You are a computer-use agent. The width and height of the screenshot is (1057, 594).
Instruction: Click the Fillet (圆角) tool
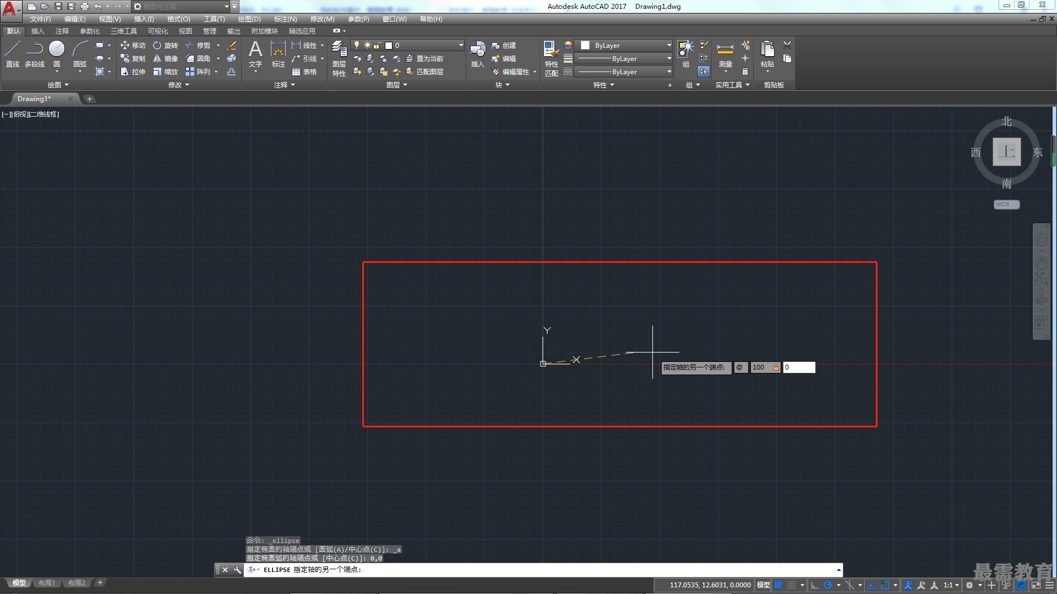tap(198, 59)
